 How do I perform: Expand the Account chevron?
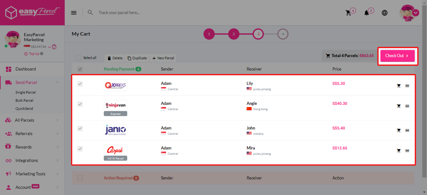tap(58, 187)
